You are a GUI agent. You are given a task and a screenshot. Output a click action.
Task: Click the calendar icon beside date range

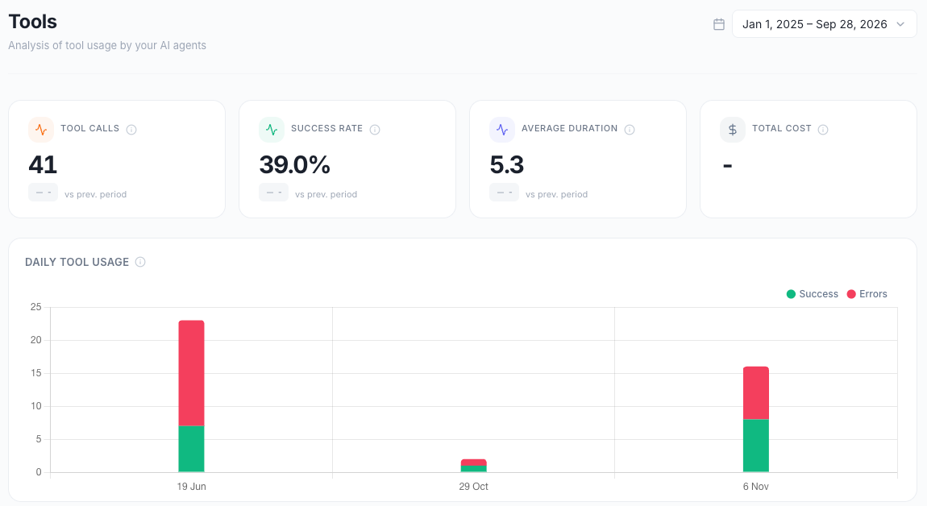click(719, 24)
